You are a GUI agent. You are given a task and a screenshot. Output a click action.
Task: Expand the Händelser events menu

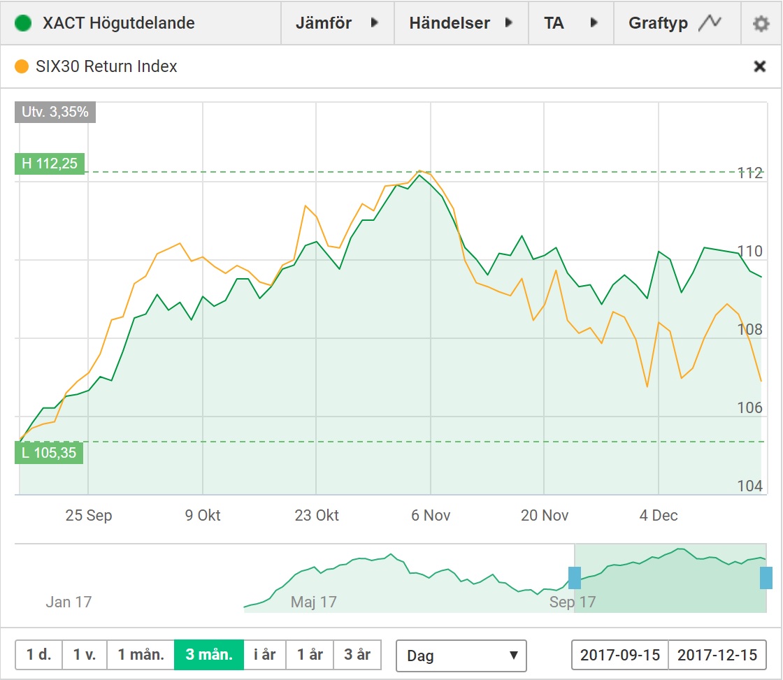[x=461, y=23]
